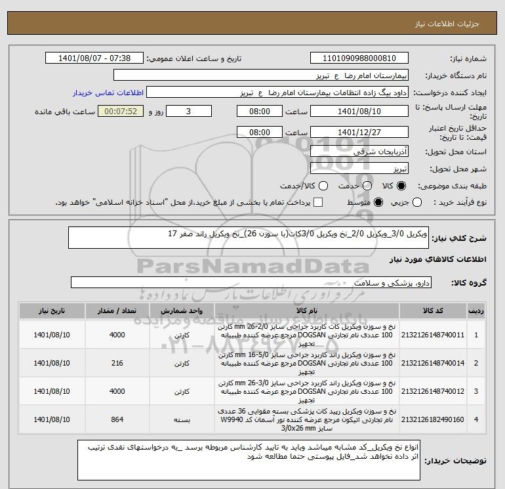The image size is (505, 489).
Task: Select the خدمت radio button
Action: coord(367,186)
